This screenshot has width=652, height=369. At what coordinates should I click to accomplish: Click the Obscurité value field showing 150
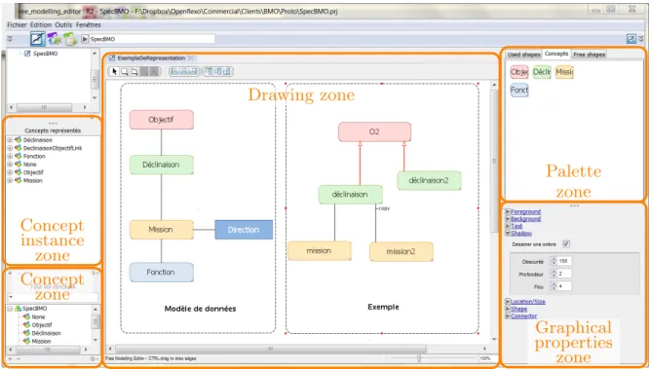pos(564,261)
